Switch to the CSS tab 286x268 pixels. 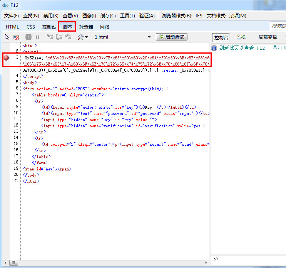point(31,27)
